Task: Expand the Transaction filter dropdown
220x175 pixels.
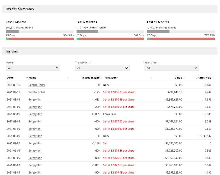Action: coord(102,68)
